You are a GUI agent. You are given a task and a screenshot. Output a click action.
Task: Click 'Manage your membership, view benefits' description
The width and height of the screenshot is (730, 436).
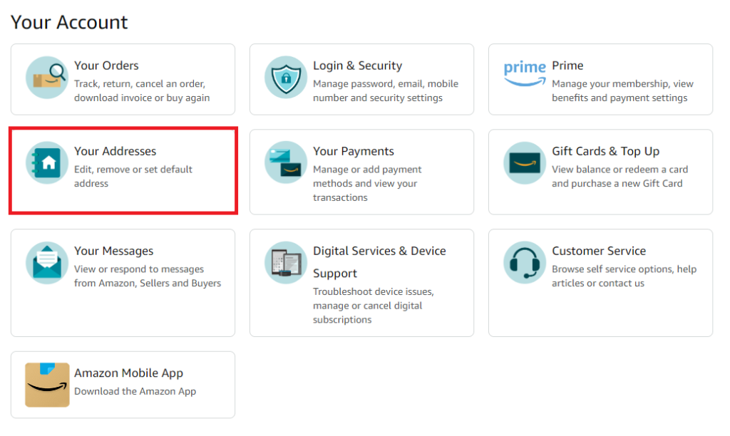tap(622, 90)
